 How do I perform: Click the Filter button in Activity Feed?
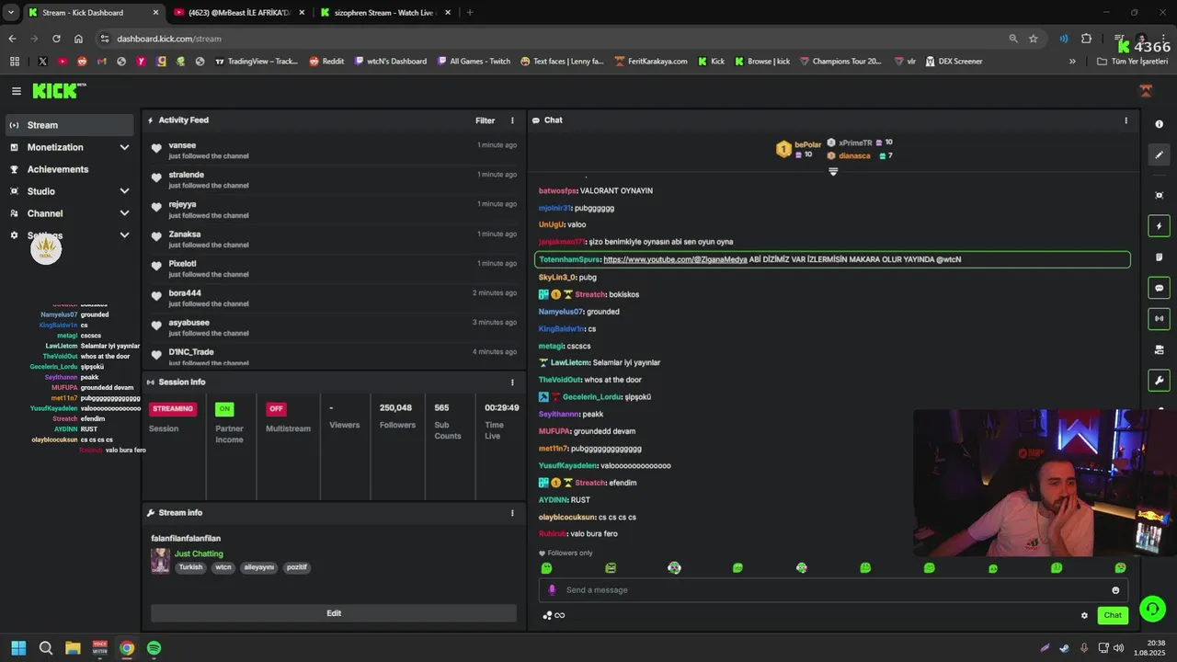tap(485, 120)
